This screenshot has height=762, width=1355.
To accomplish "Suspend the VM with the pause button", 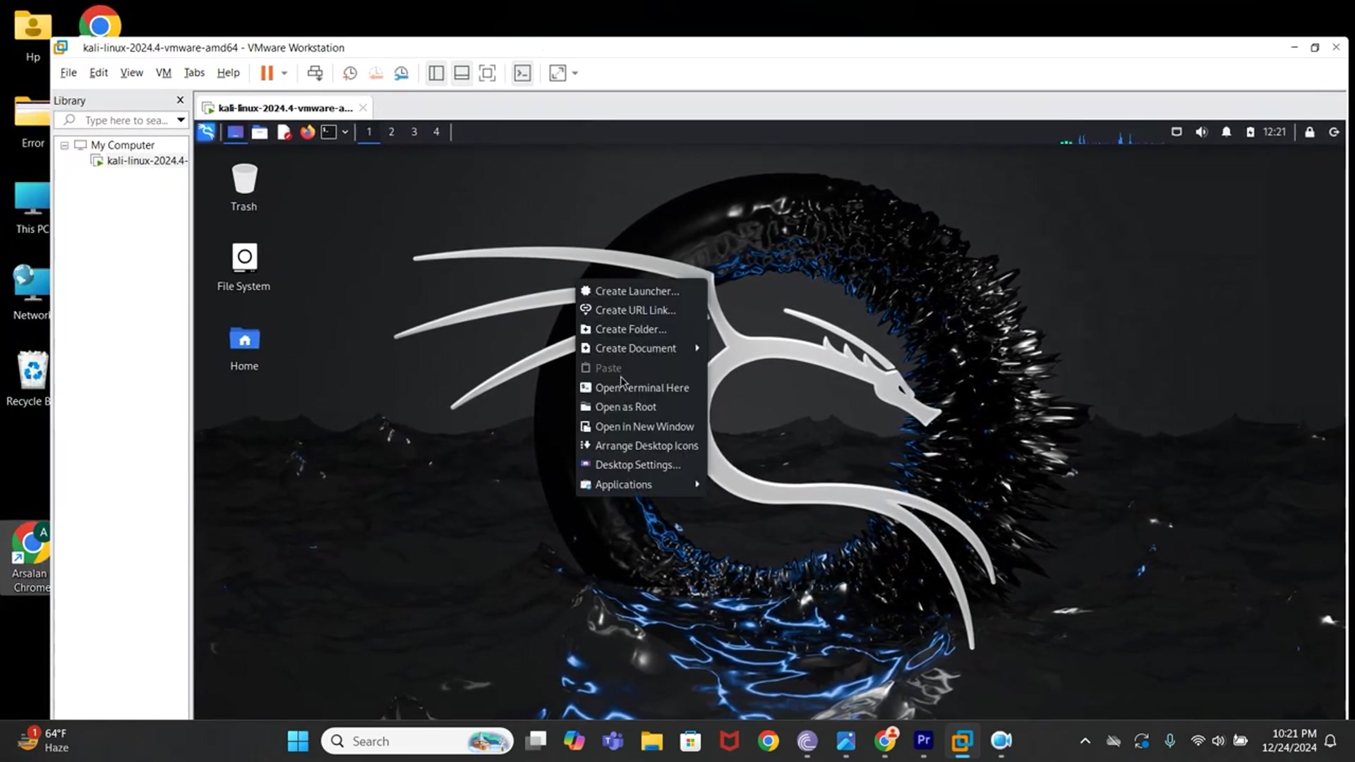I will click(267, 73).
